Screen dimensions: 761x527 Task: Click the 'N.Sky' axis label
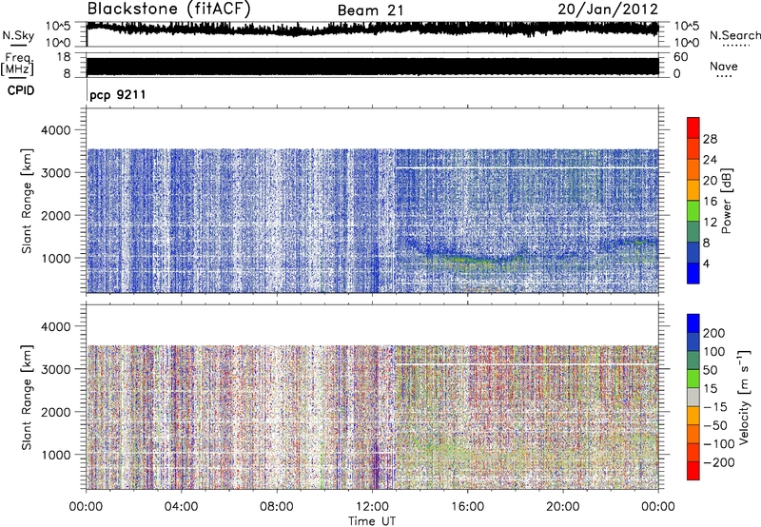pos(18,35)
